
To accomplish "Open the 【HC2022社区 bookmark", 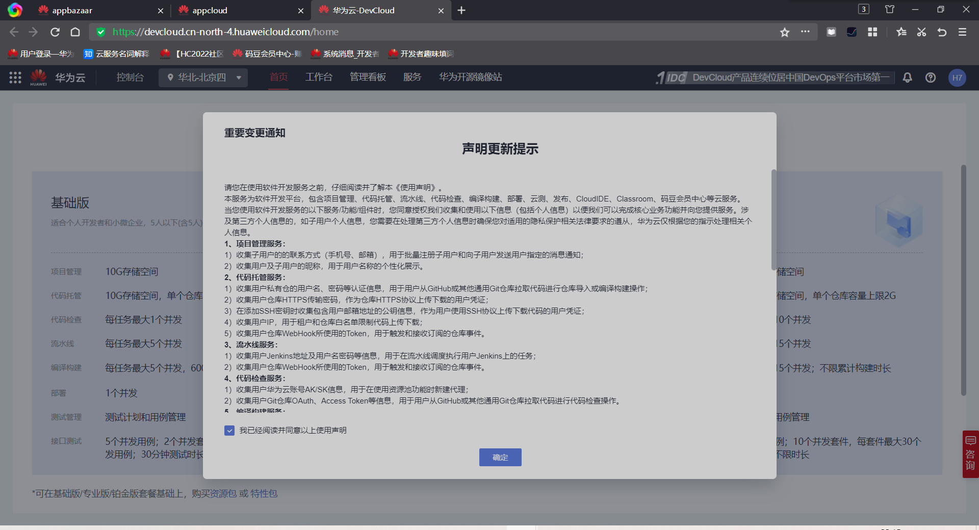I will pos(192,54).
